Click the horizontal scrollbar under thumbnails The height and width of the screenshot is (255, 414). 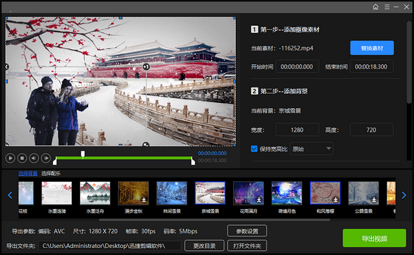pyautogui.click(x=214, y=220)
